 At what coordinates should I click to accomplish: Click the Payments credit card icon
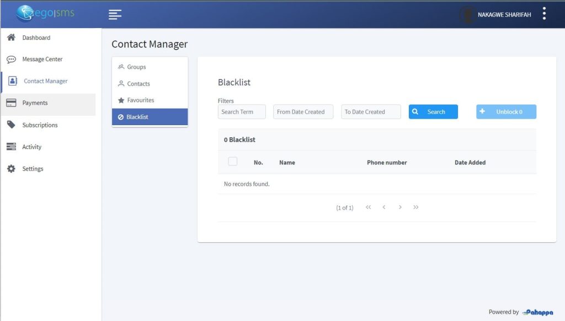pos(11,103)
